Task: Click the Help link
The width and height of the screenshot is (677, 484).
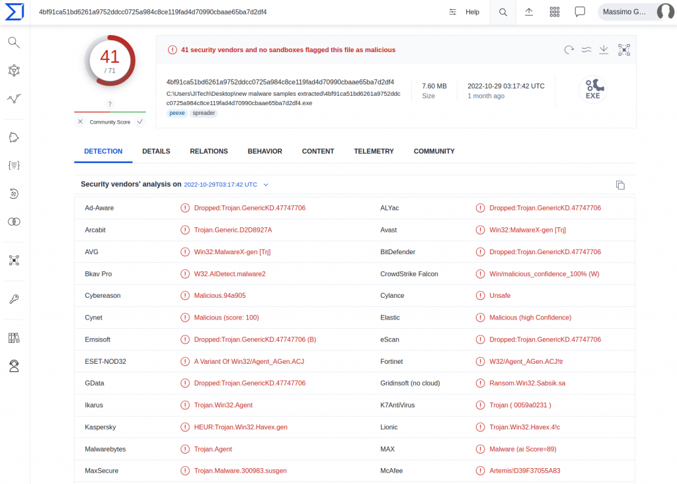Action: [472, 12]
